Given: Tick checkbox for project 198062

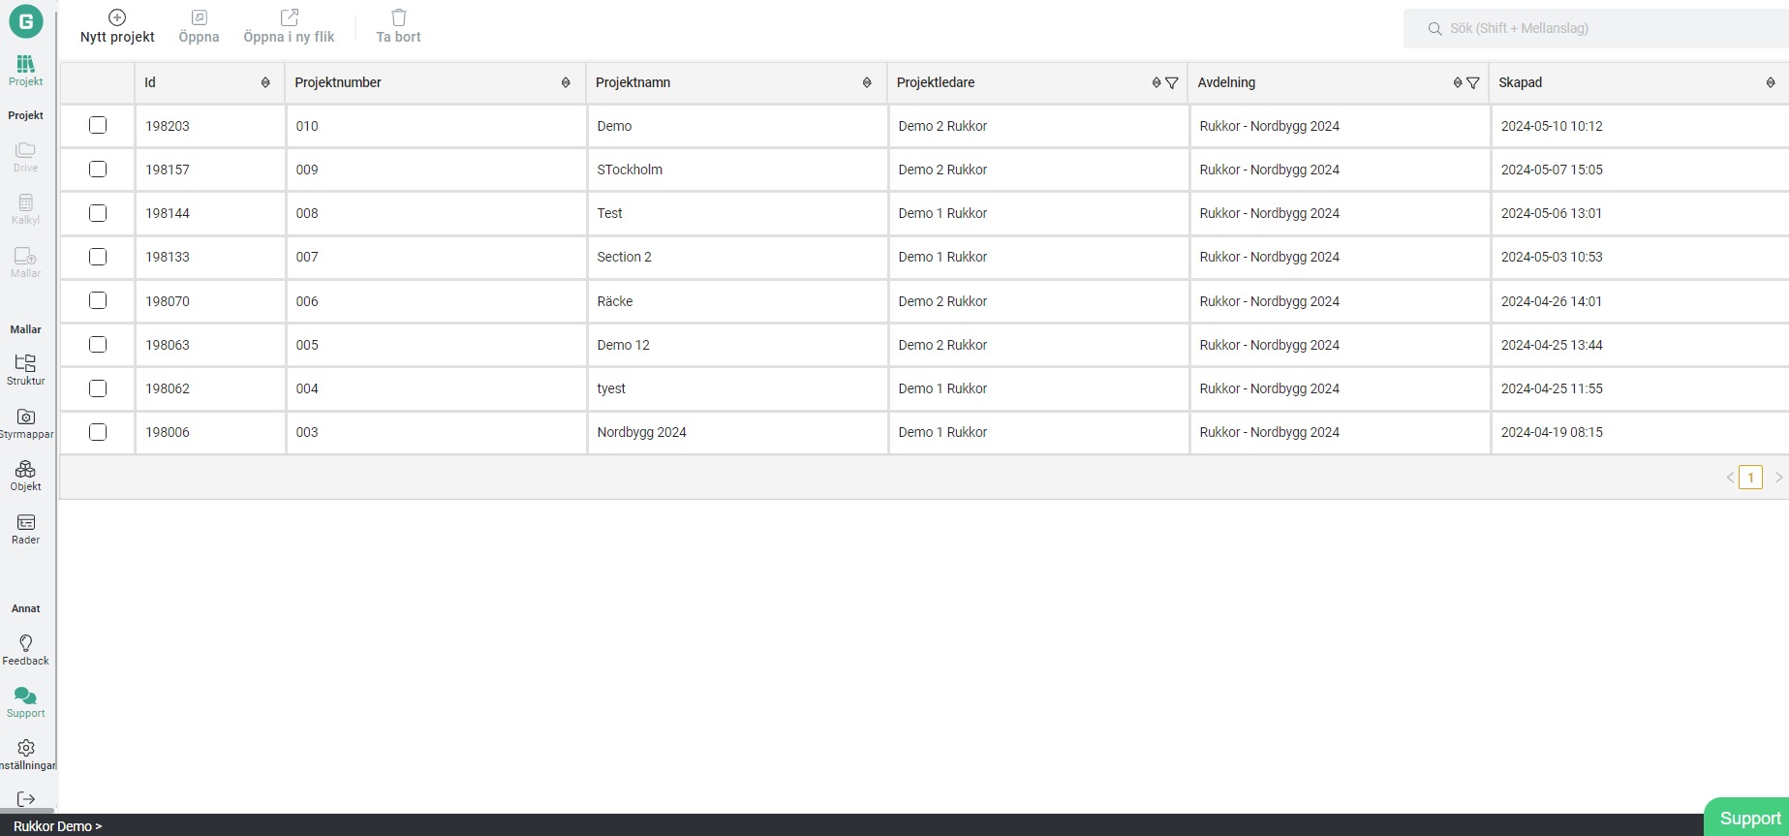Looking at the screenshot, I should tap(98, 388).
